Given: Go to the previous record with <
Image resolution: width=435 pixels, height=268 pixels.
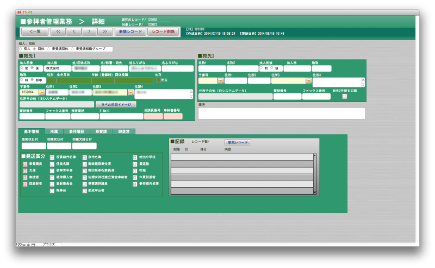Looking at the screenshot, I should pos(73,32).
